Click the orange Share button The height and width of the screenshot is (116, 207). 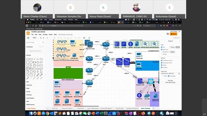173,34
